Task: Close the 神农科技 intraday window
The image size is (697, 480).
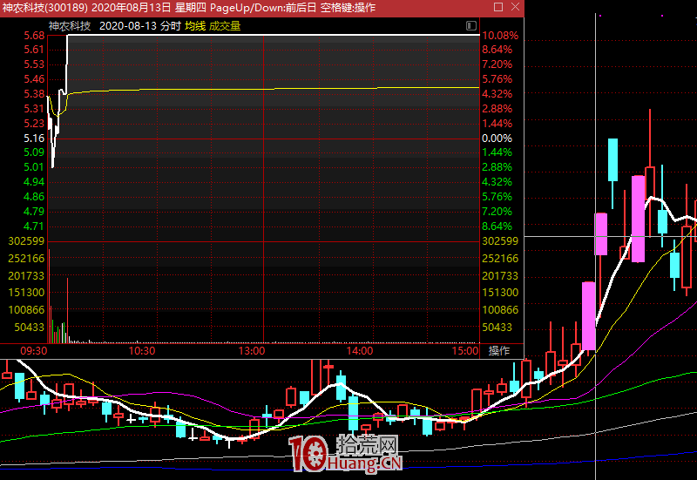Action: point(515,7)
